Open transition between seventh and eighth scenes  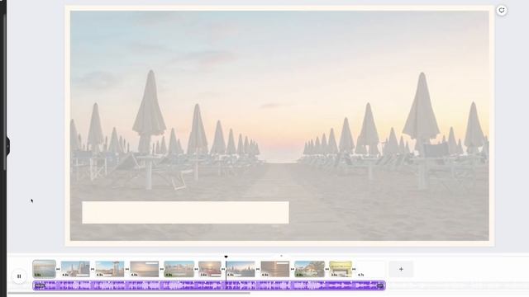click(258, 269)
